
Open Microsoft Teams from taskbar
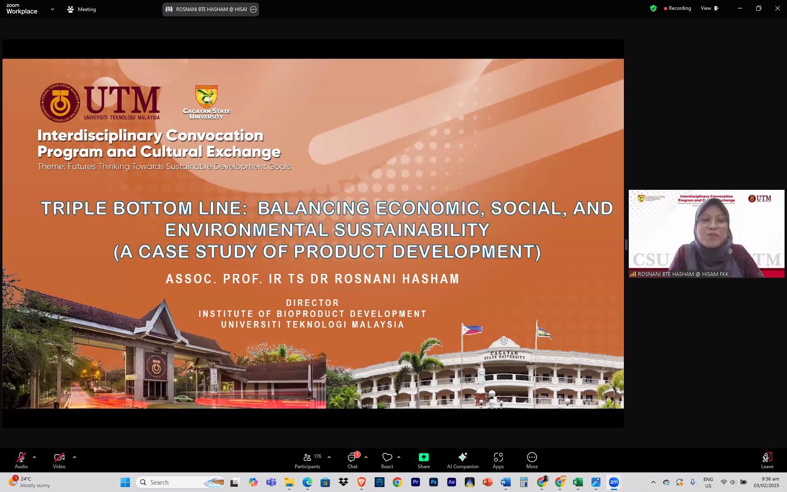tap(271, 482)
